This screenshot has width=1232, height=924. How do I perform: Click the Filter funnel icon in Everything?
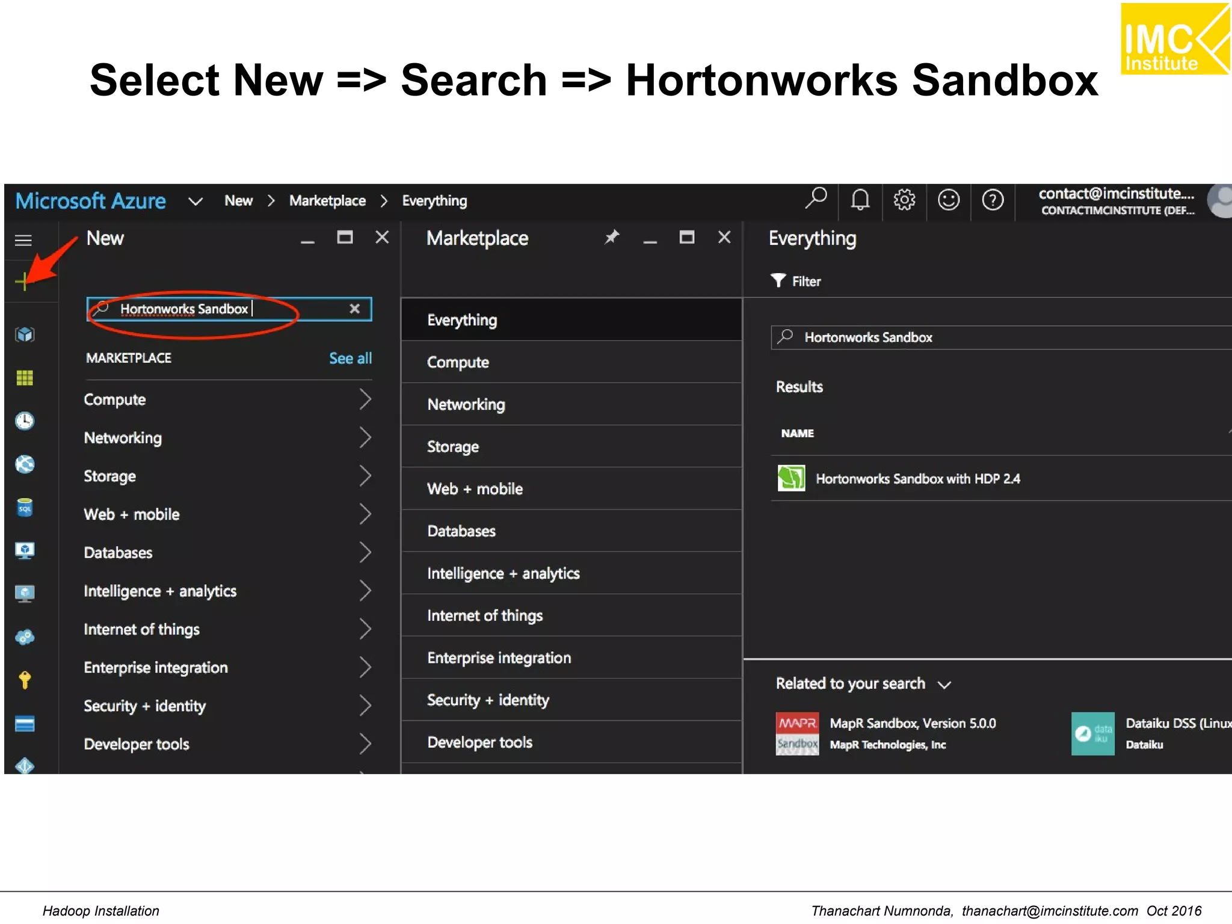coord(778,281)
